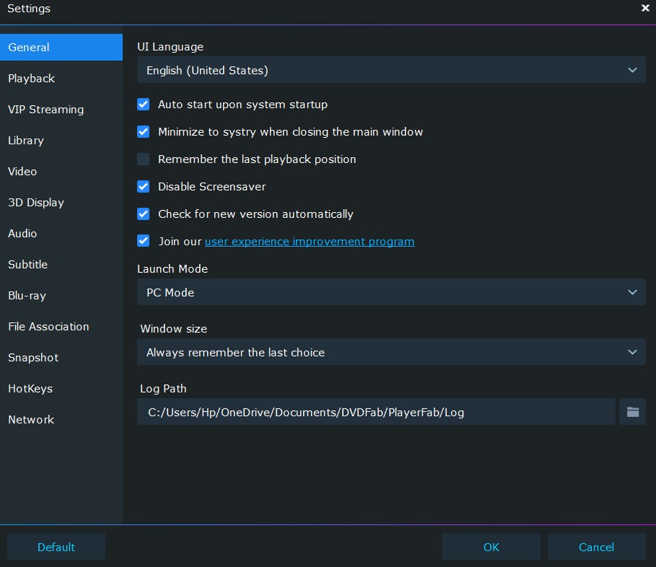Screen dimensions: 656x567
Task: Open the UI Language dropdown
Action: (x=391, y=70)
